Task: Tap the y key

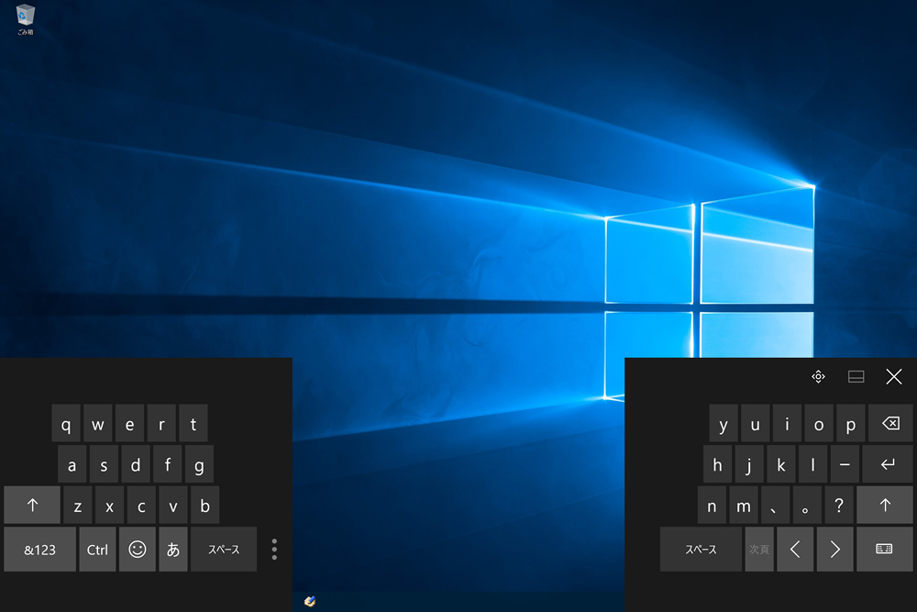Action: [724, 423]
